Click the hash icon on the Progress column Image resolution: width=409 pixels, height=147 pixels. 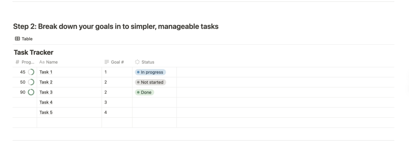point(17,62)
